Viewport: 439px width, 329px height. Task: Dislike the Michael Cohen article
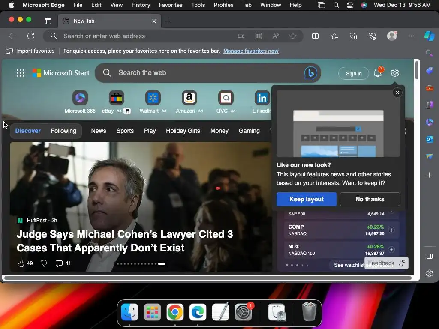pyautogui.click(x=44, y=263)
